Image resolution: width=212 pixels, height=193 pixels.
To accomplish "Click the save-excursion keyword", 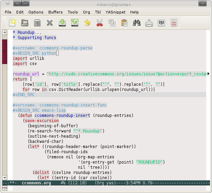I will coord(42,121).
